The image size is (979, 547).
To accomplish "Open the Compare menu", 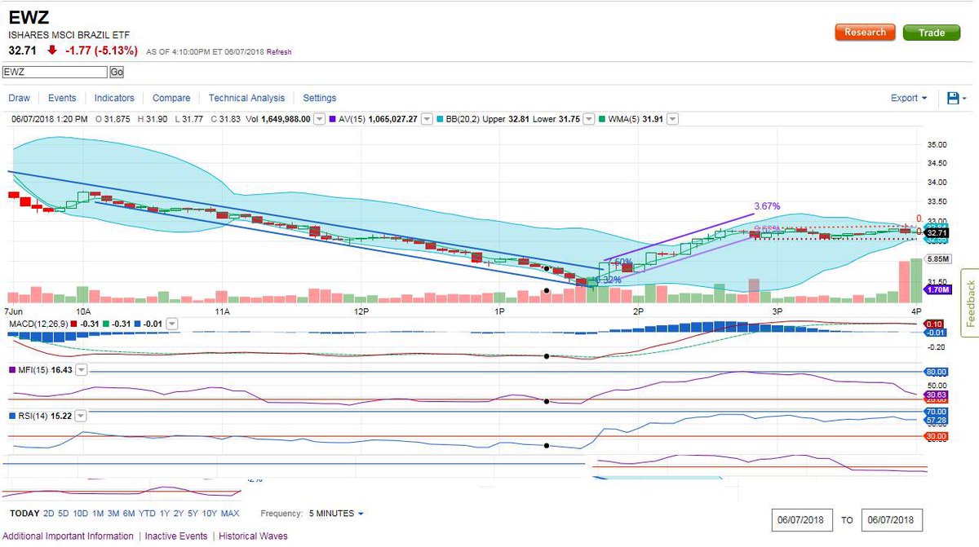I will [x=171, y=98].
